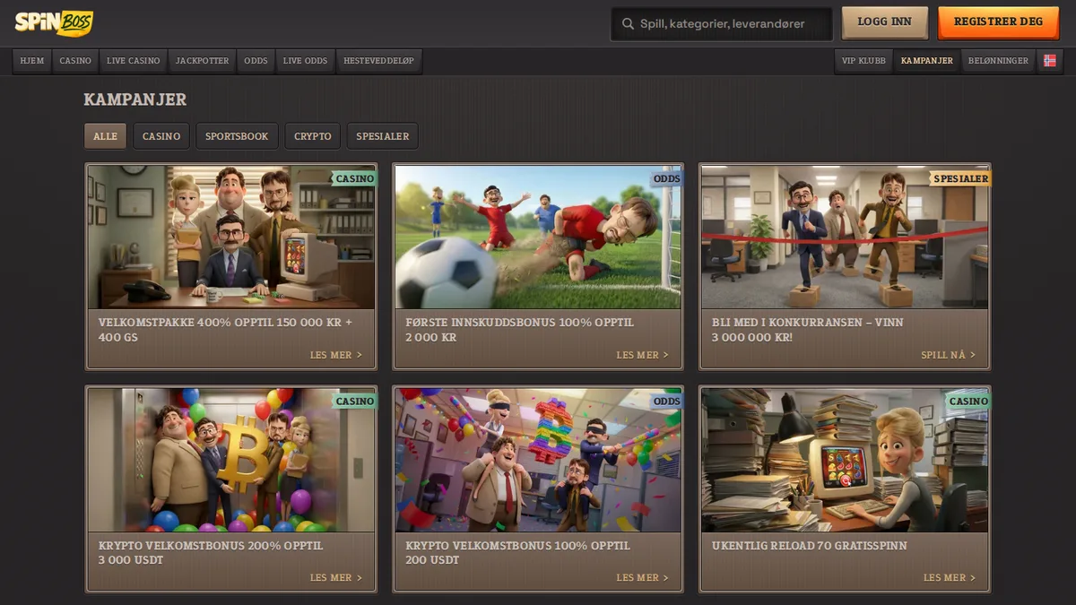
Task: Click the CASINO badge on Ukentlig Reload card
Action: coord(968,401)
